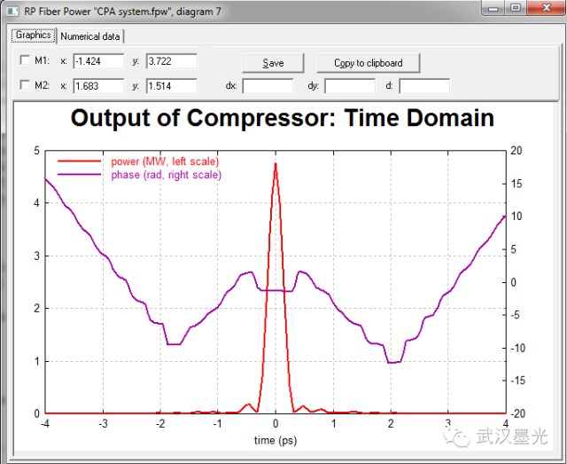Click the M1 x field showing -1.424
The height and width of the screenshot is (464, 567).
click(97, 61)
